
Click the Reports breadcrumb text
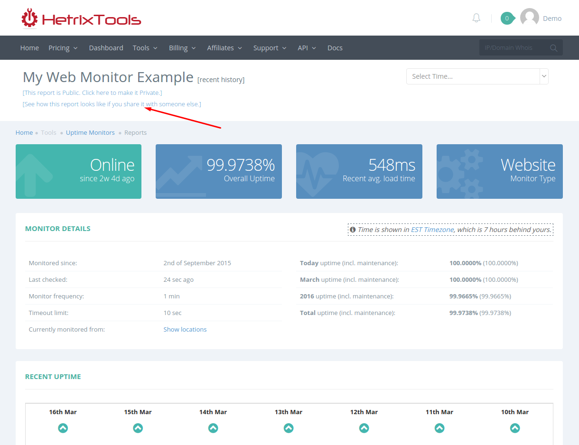tap(136, 132)
